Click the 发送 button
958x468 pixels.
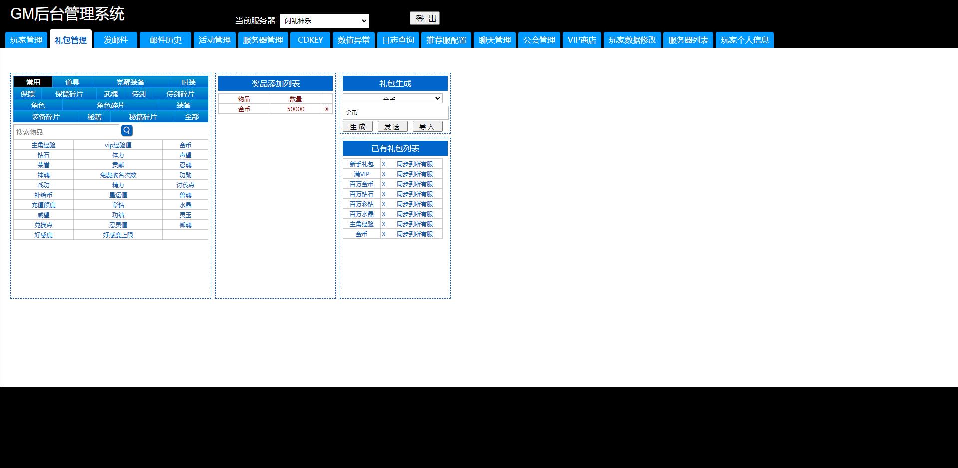392,127
